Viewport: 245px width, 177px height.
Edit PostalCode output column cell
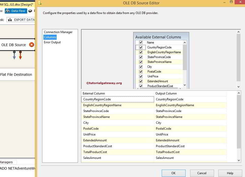tap(190, 129)
